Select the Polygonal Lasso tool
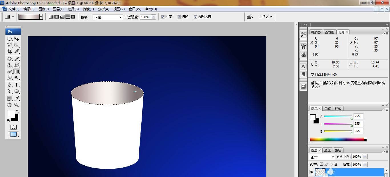The height and width of the screenshot is (177, 390). [9, 45]
